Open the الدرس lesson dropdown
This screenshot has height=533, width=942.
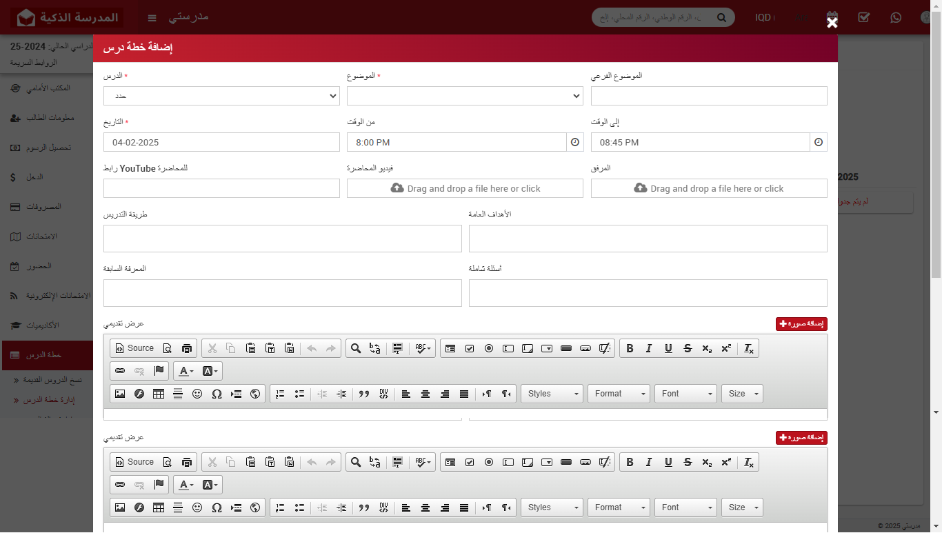[221, 96]
